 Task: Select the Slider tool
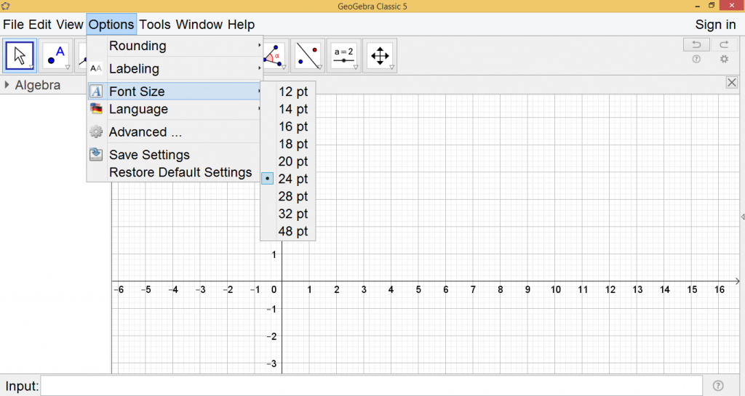coord(343,55)
